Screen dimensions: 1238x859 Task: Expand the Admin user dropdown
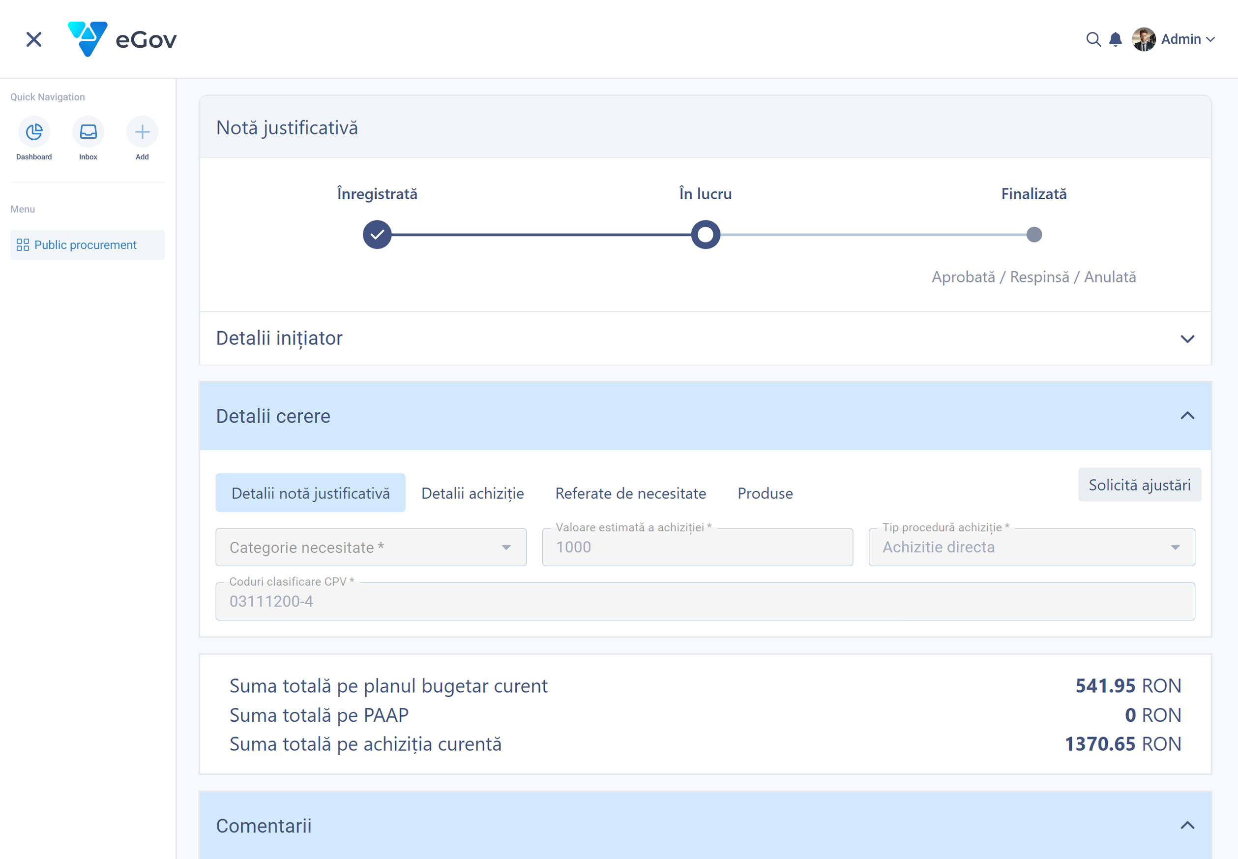click(x=1210, y=39)
